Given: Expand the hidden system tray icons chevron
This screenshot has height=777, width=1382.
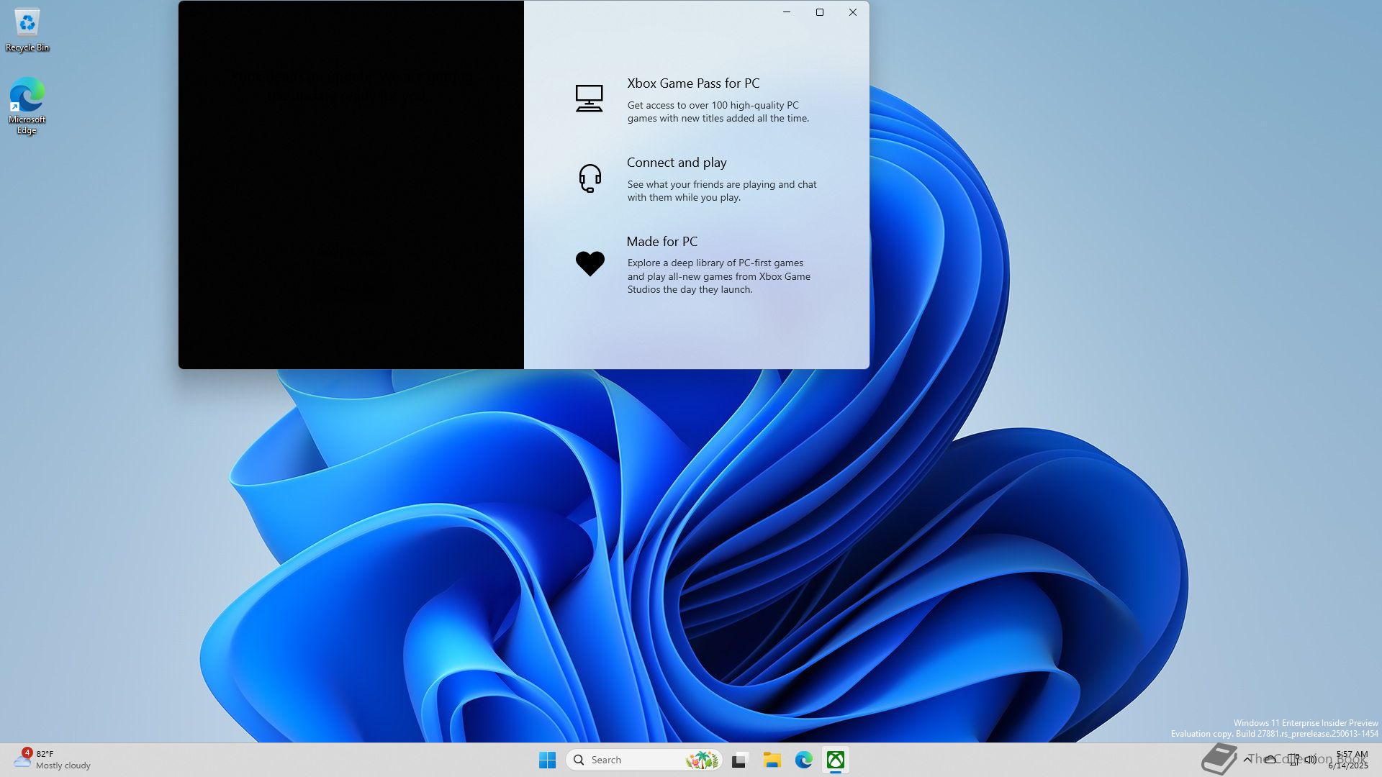Looking at the screenshot, I should [1247, 759].
